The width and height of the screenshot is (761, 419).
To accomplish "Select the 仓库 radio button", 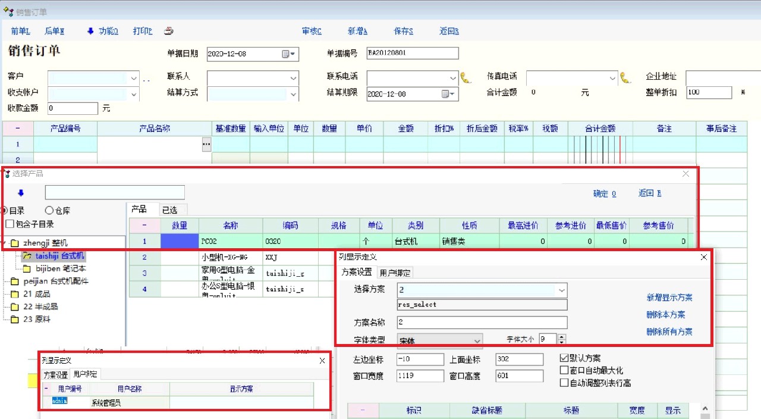I will pos(49,211).
